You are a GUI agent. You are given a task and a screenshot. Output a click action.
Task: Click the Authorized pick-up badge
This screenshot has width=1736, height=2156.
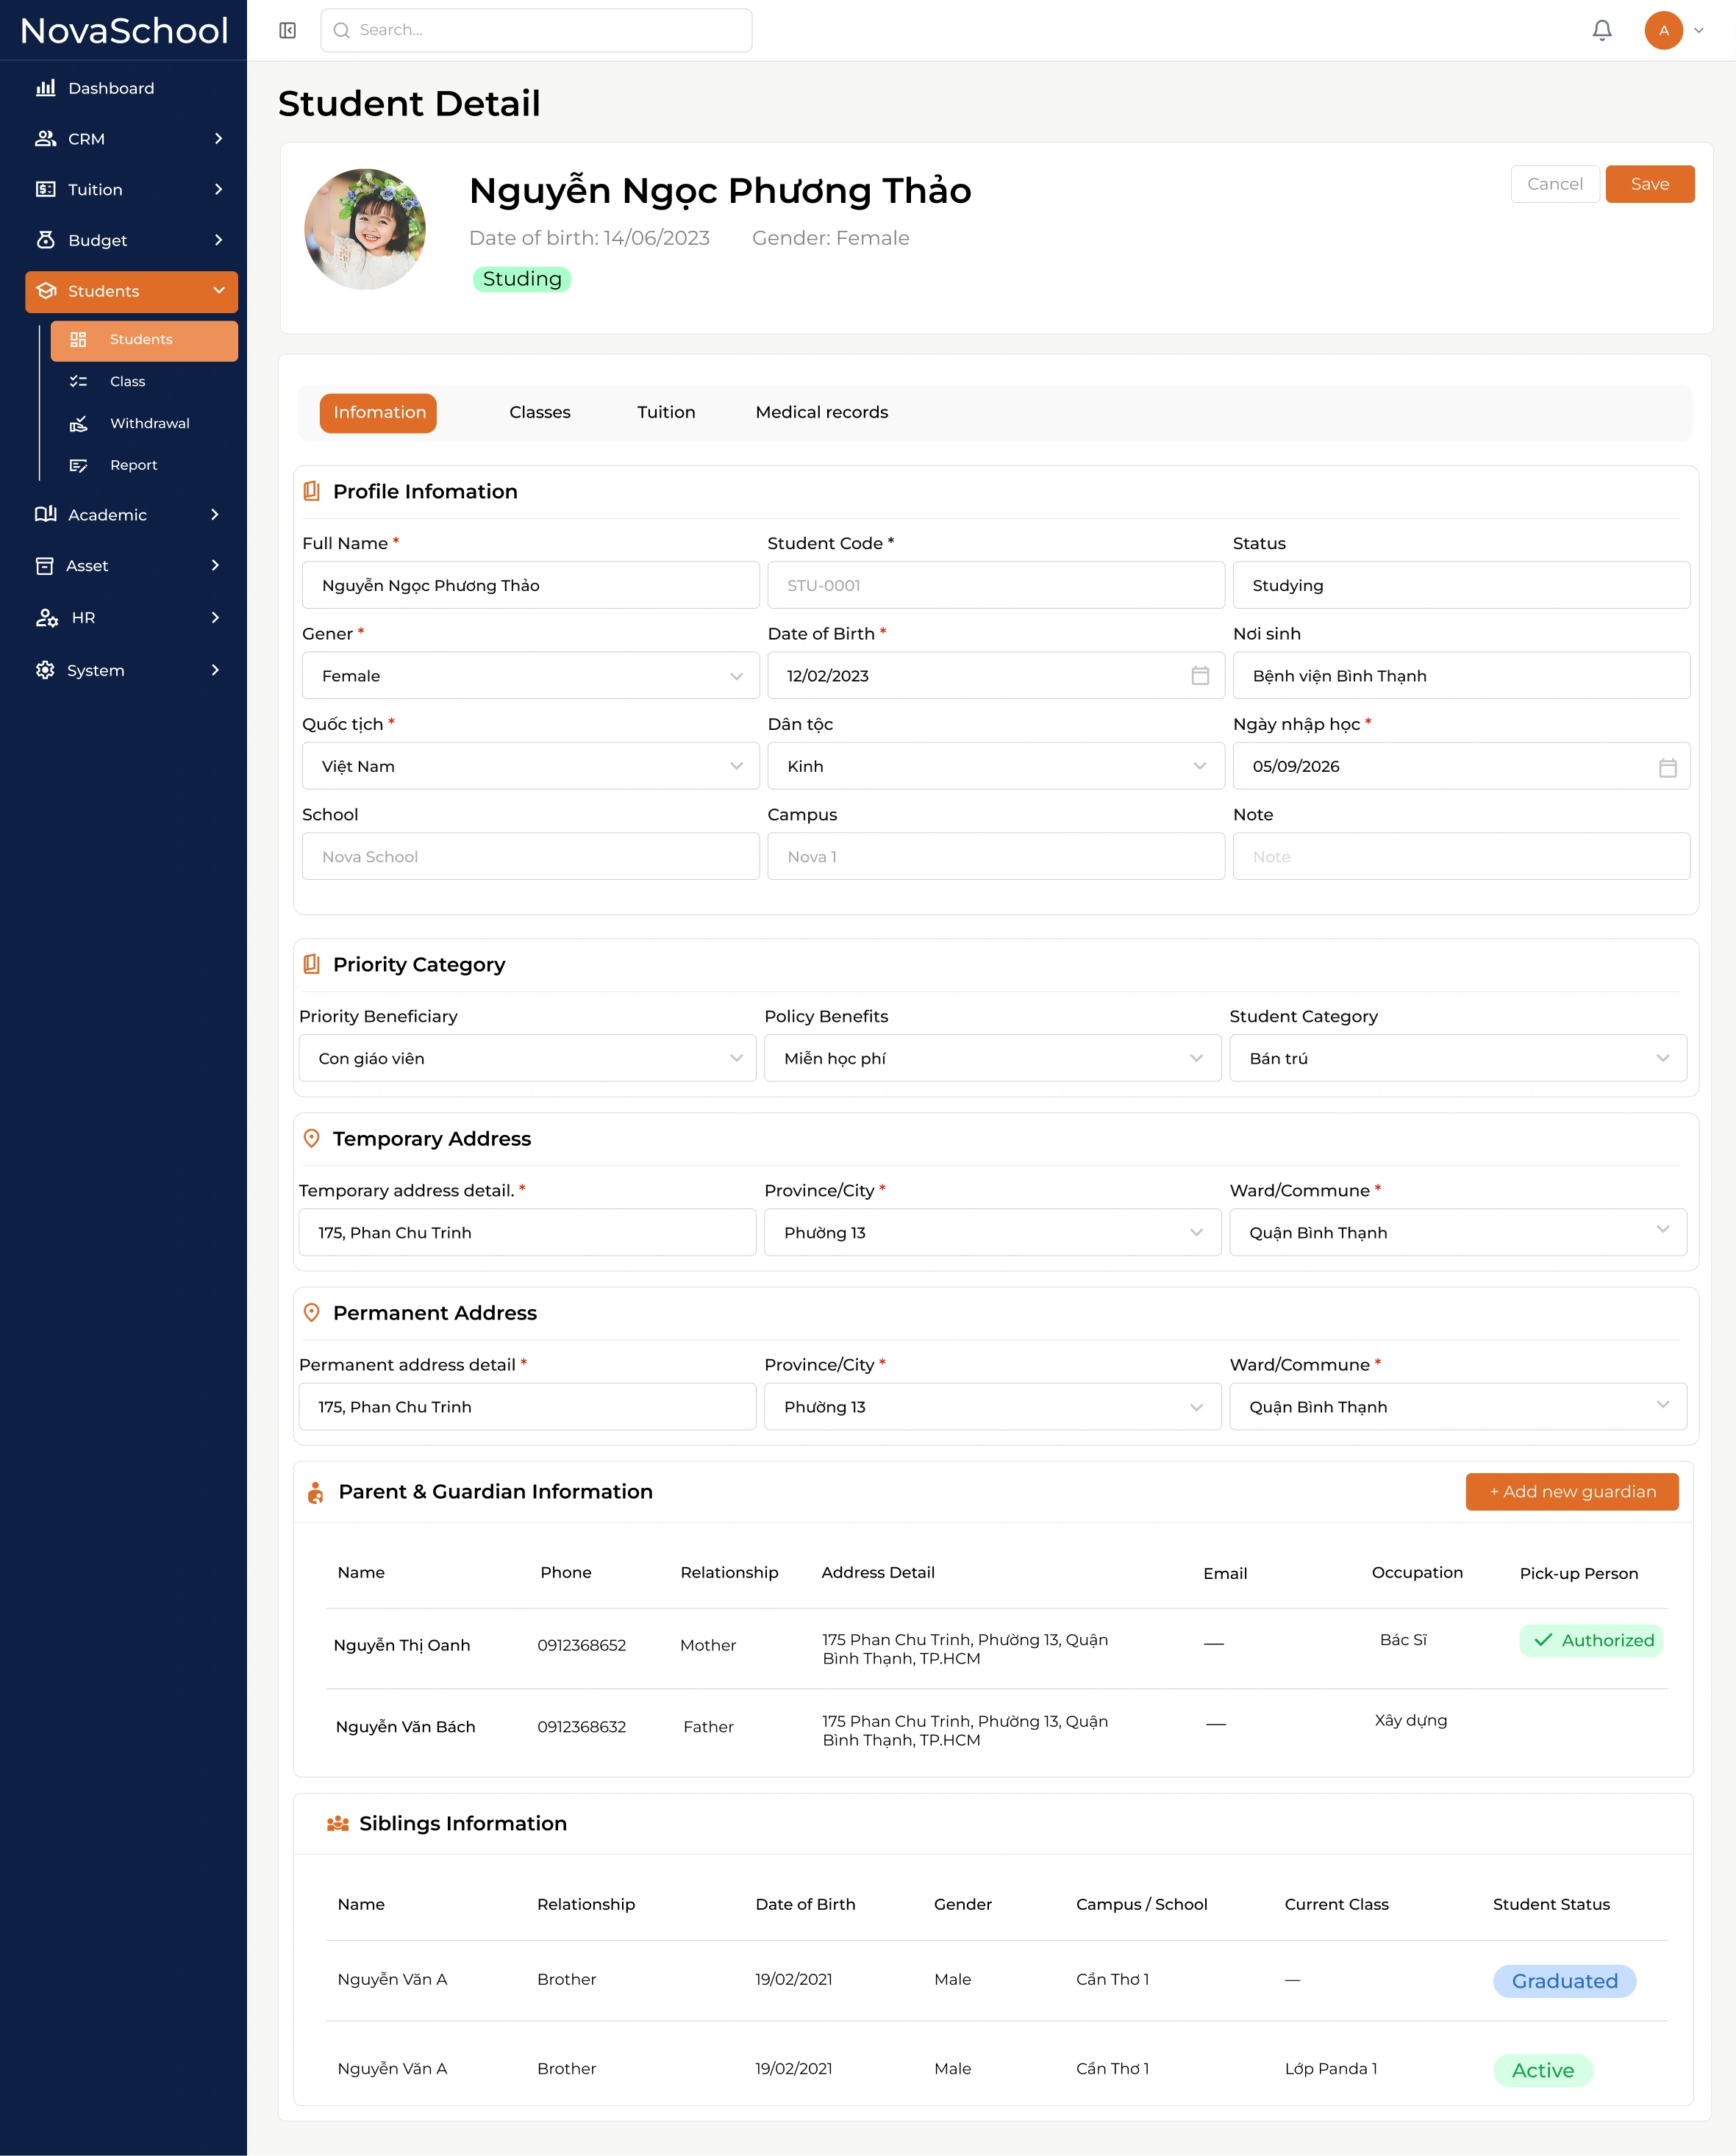(x=1592, y=1641)
